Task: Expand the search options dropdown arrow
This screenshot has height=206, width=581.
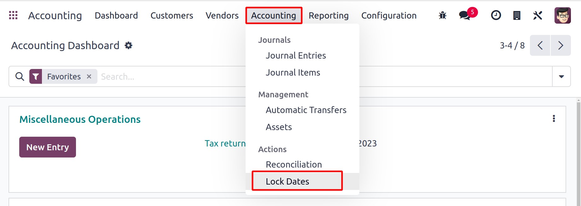Action: [x=561, y=77]
